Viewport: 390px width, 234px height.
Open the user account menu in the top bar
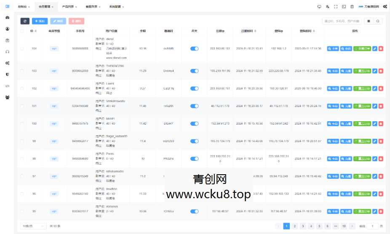369,7
